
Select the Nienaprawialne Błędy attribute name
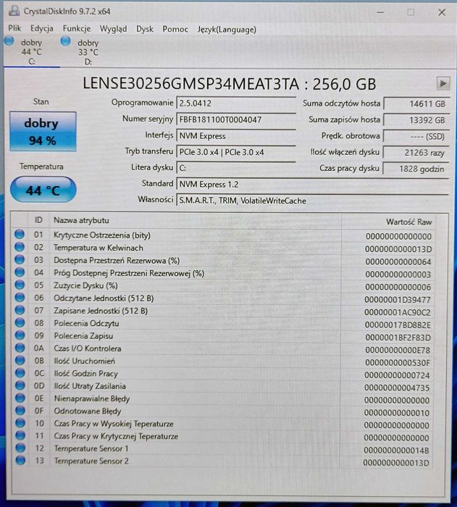click(x=92, y=398)
